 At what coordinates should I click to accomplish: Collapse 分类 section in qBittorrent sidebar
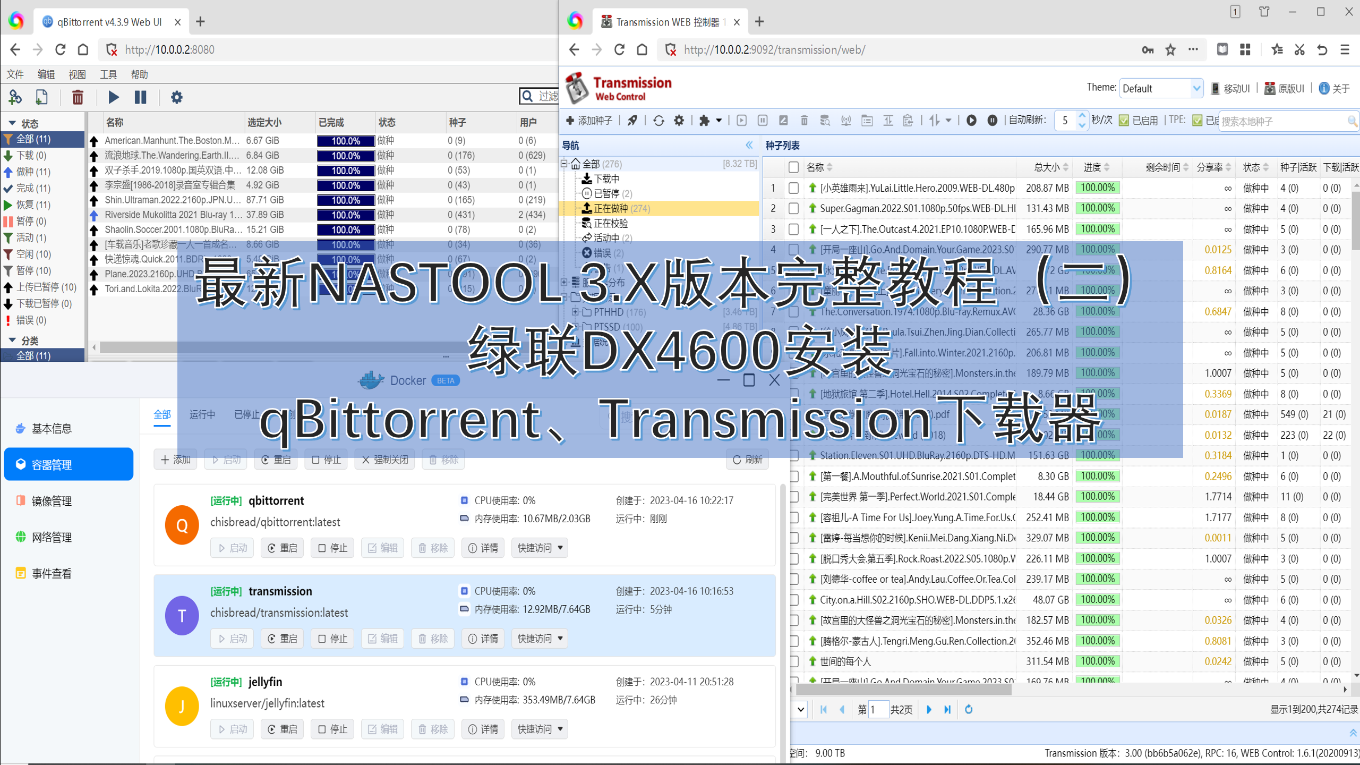pos(12,340)
